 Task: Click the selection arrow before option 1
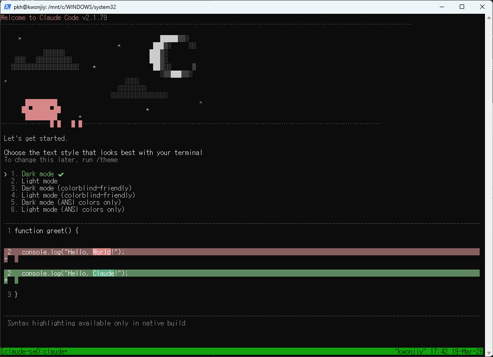(x=6, y=174)
